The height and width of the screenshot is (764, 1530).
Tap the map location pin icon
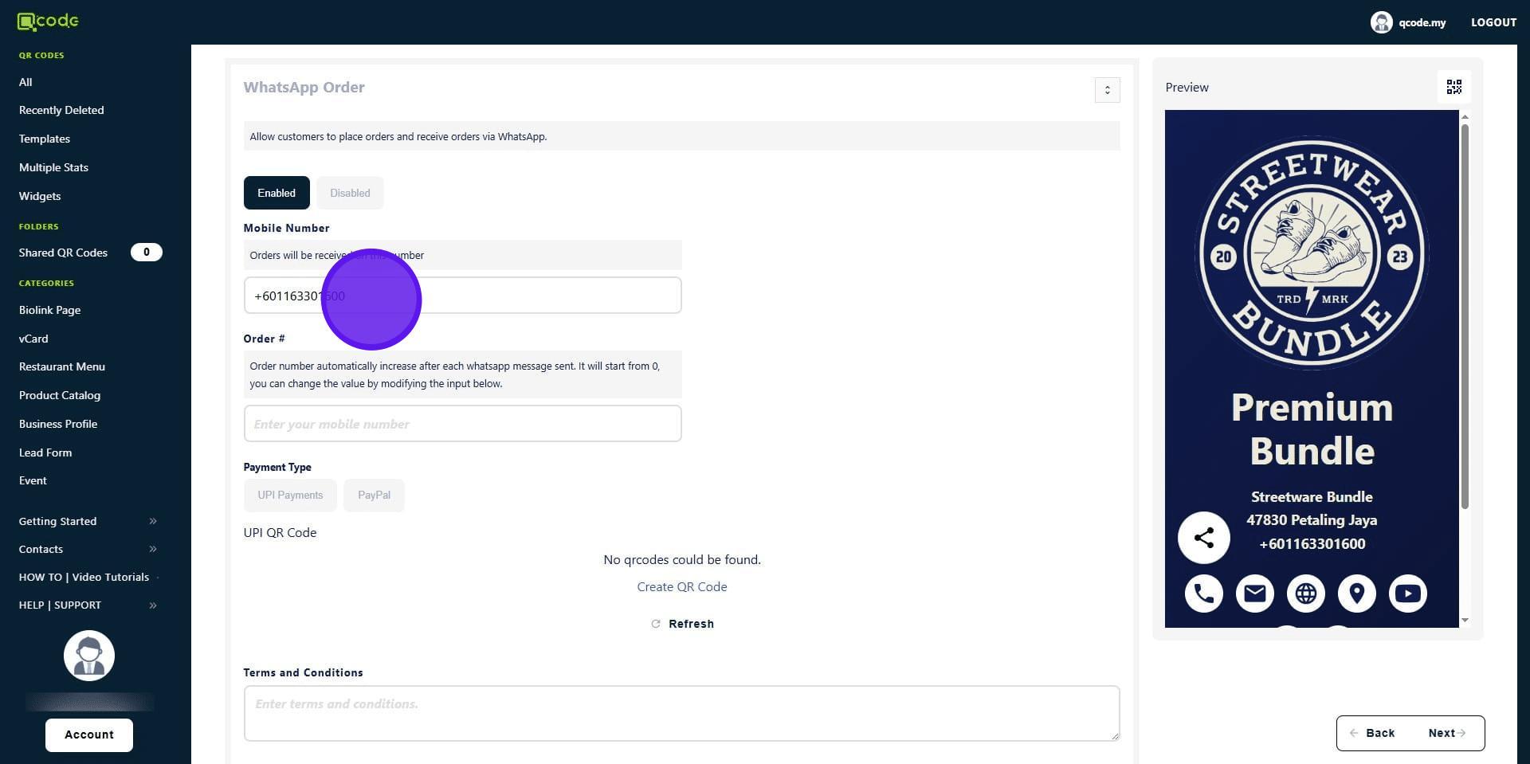click(1356, 594)
